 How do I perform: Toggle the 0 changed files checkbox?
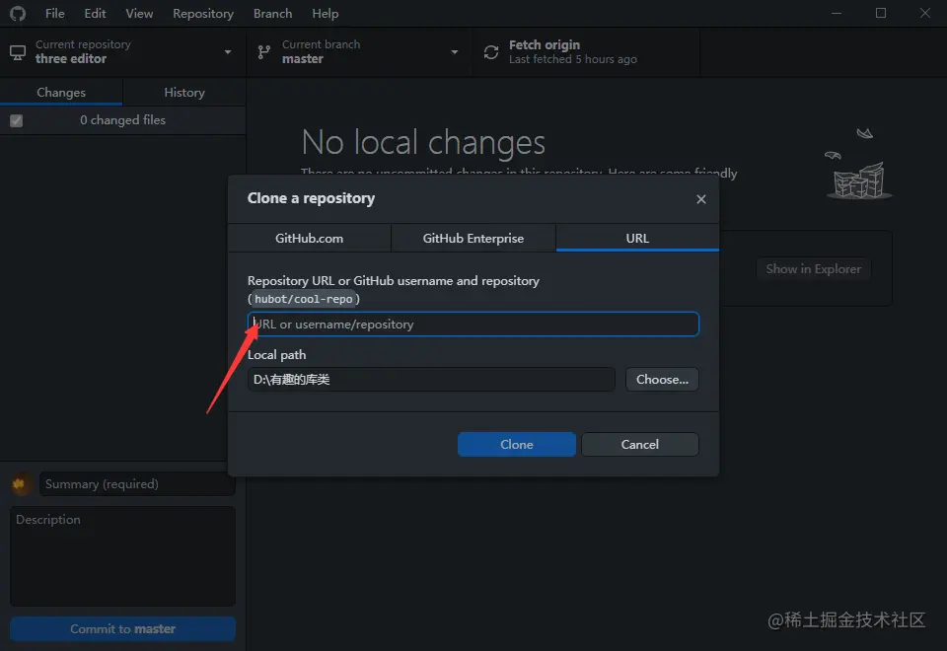coord(17,120)
